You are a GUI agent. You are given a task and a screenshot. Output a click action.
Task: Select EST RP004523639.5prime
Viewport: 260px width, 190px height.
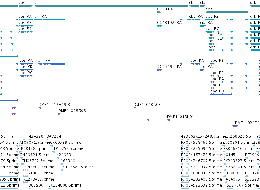click(201, 185)
